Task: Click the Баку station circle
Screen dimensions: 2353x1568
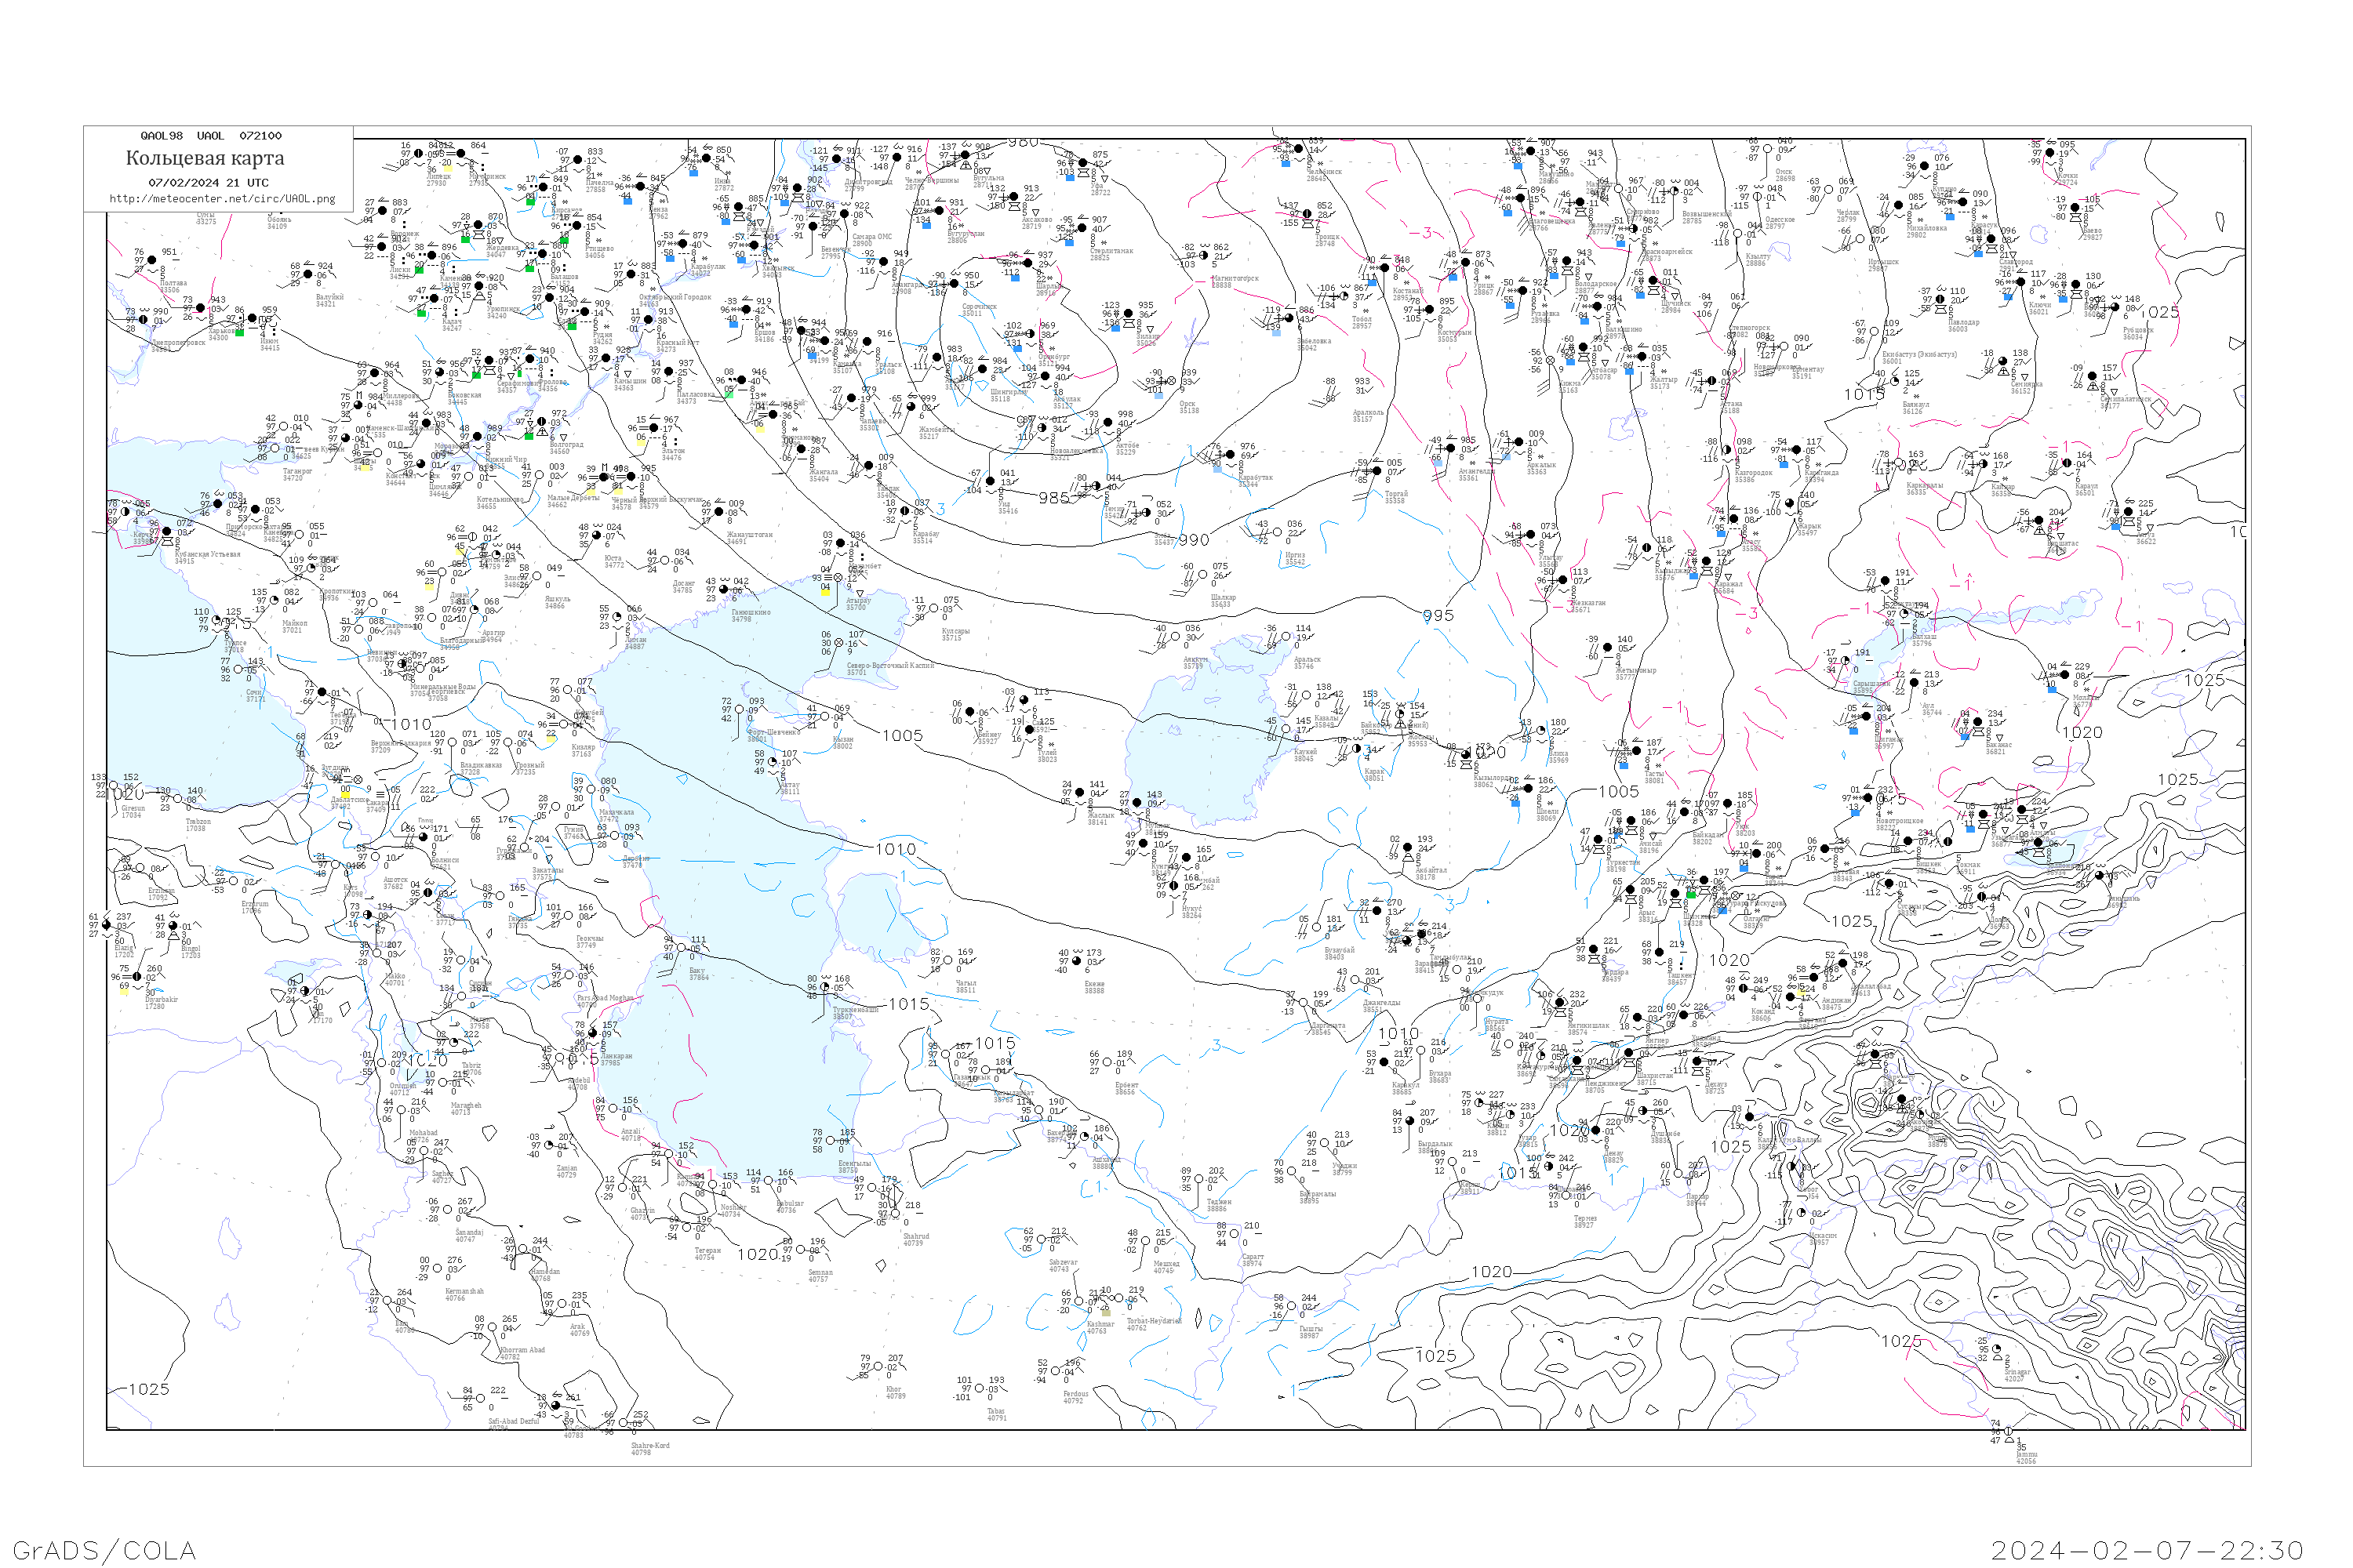Action: (x=682, y=948)
